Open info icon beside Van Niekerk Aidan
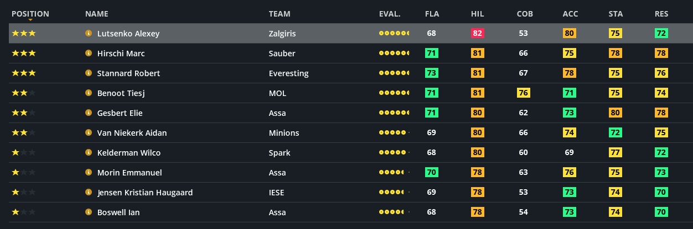This screenshot has height=229, width=693. point(89,132)
